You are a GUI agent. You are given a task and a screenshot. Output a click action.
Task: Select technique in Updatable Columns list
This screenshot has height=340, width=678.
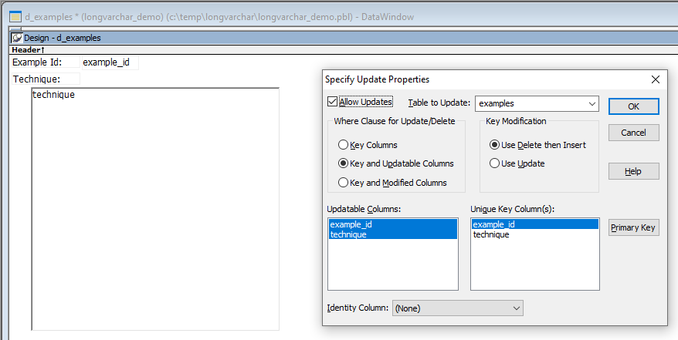[348, 234]
